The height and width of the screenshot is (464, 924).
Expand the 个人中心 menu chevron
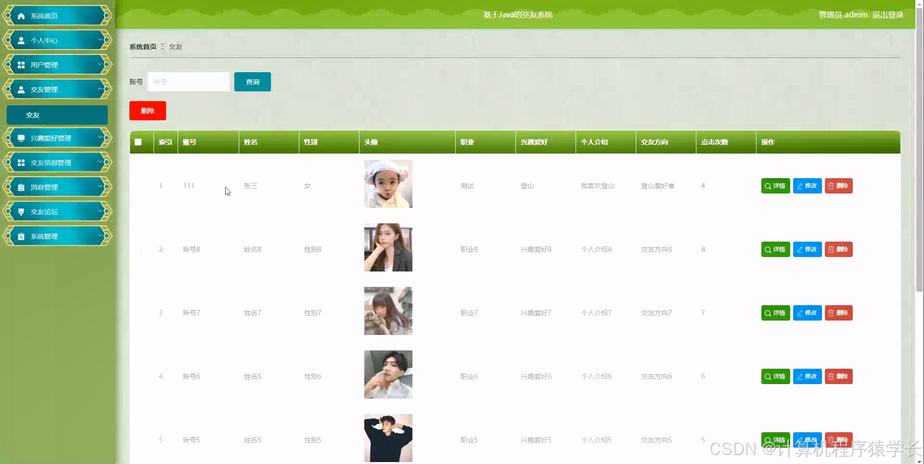point(100,39)
